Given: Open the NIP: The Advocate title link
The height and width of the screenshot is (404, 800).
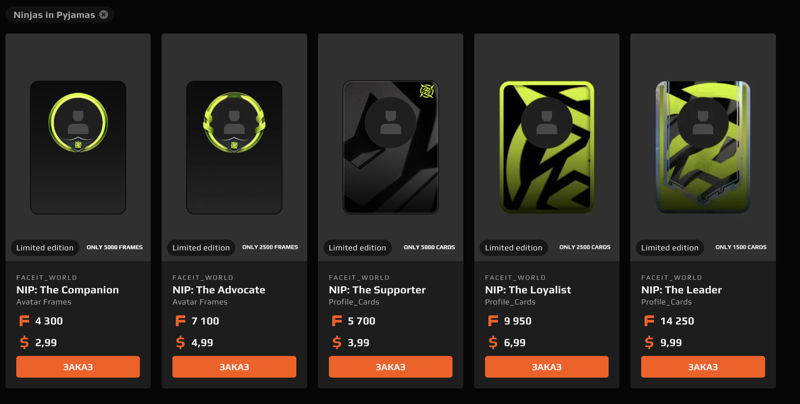Looking at the screenshot, I should click(x=219, y=290).
